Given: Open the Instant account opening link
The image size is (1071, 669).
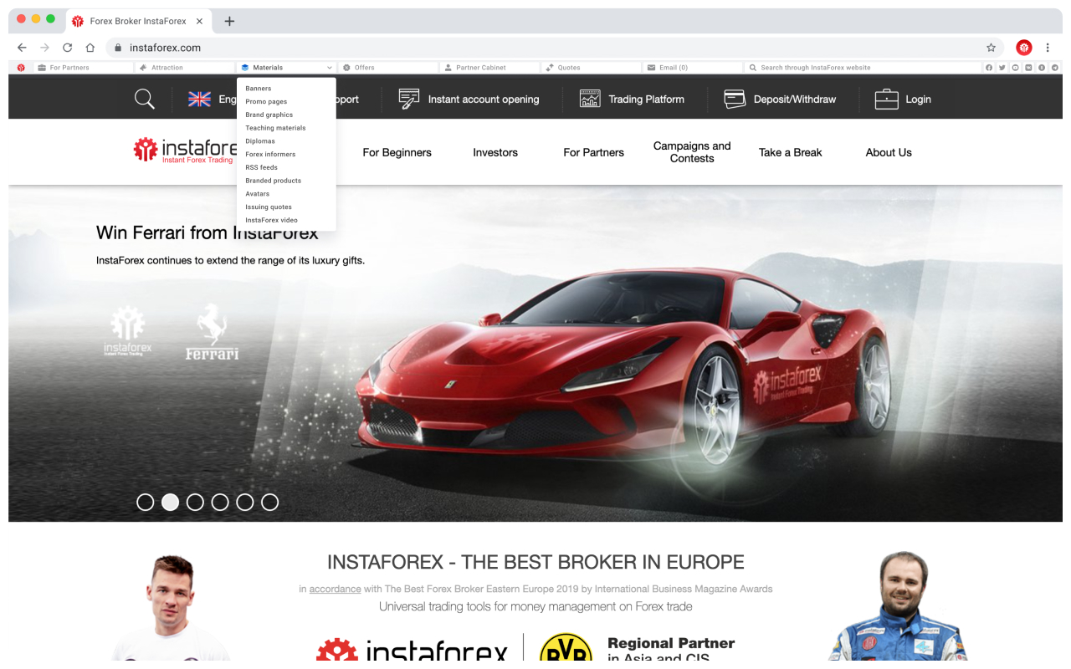Looking at the screenshot, I should click(x=484, y=99).
